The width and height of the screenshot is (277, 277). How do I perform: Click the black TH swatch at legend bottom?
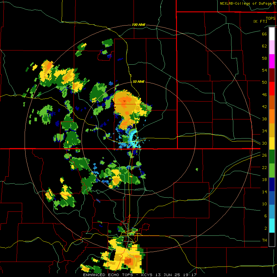coord(272,239)
